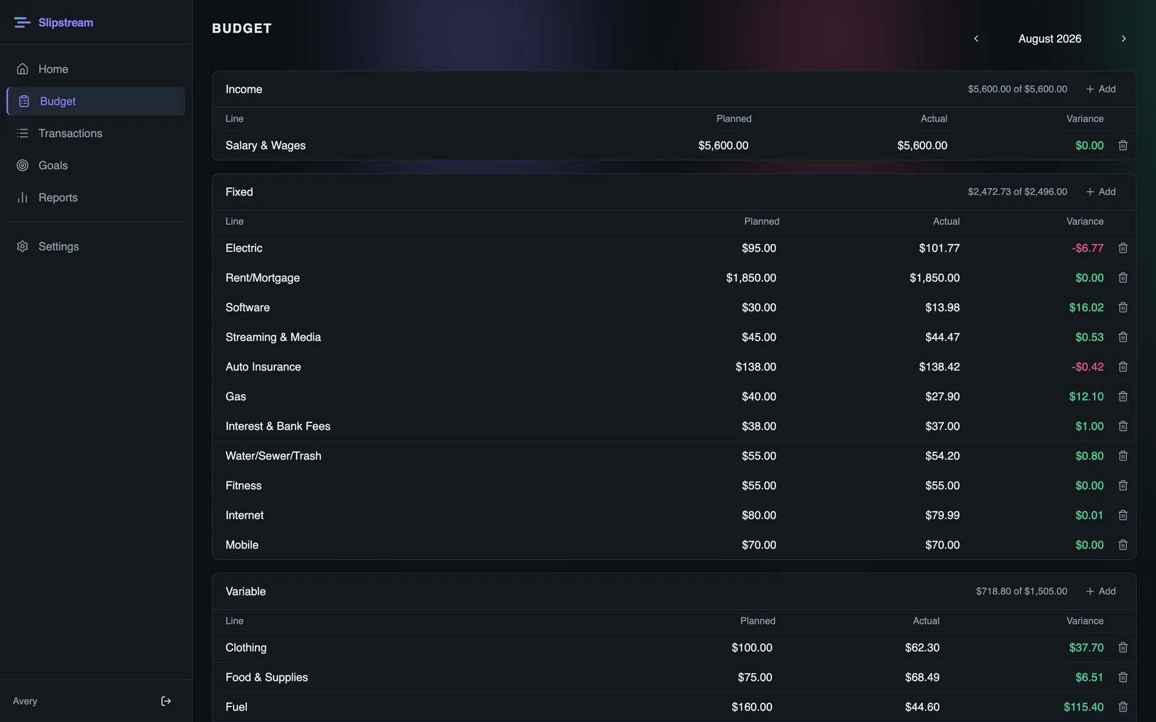This screenshot has width=1156, height=722.
Task: Add a new Income line
Action: 1101,89
